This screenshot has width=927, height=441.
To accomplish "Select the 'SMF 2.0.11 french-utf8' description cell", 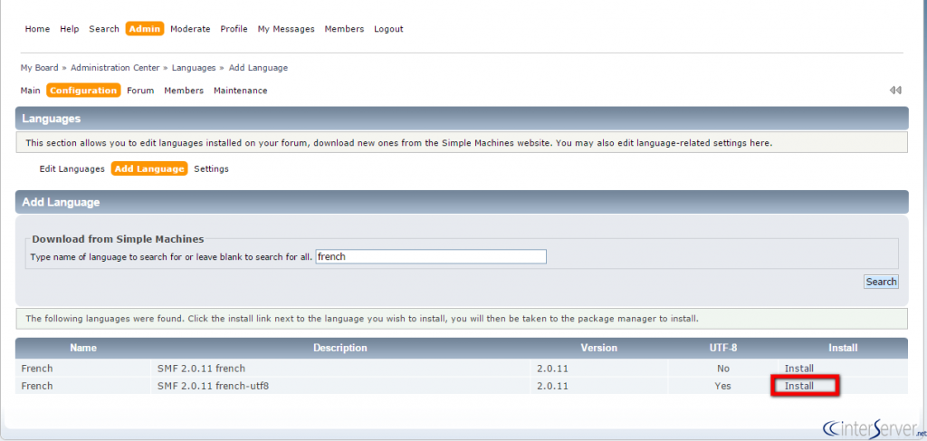I will click(x=340, y=386).
